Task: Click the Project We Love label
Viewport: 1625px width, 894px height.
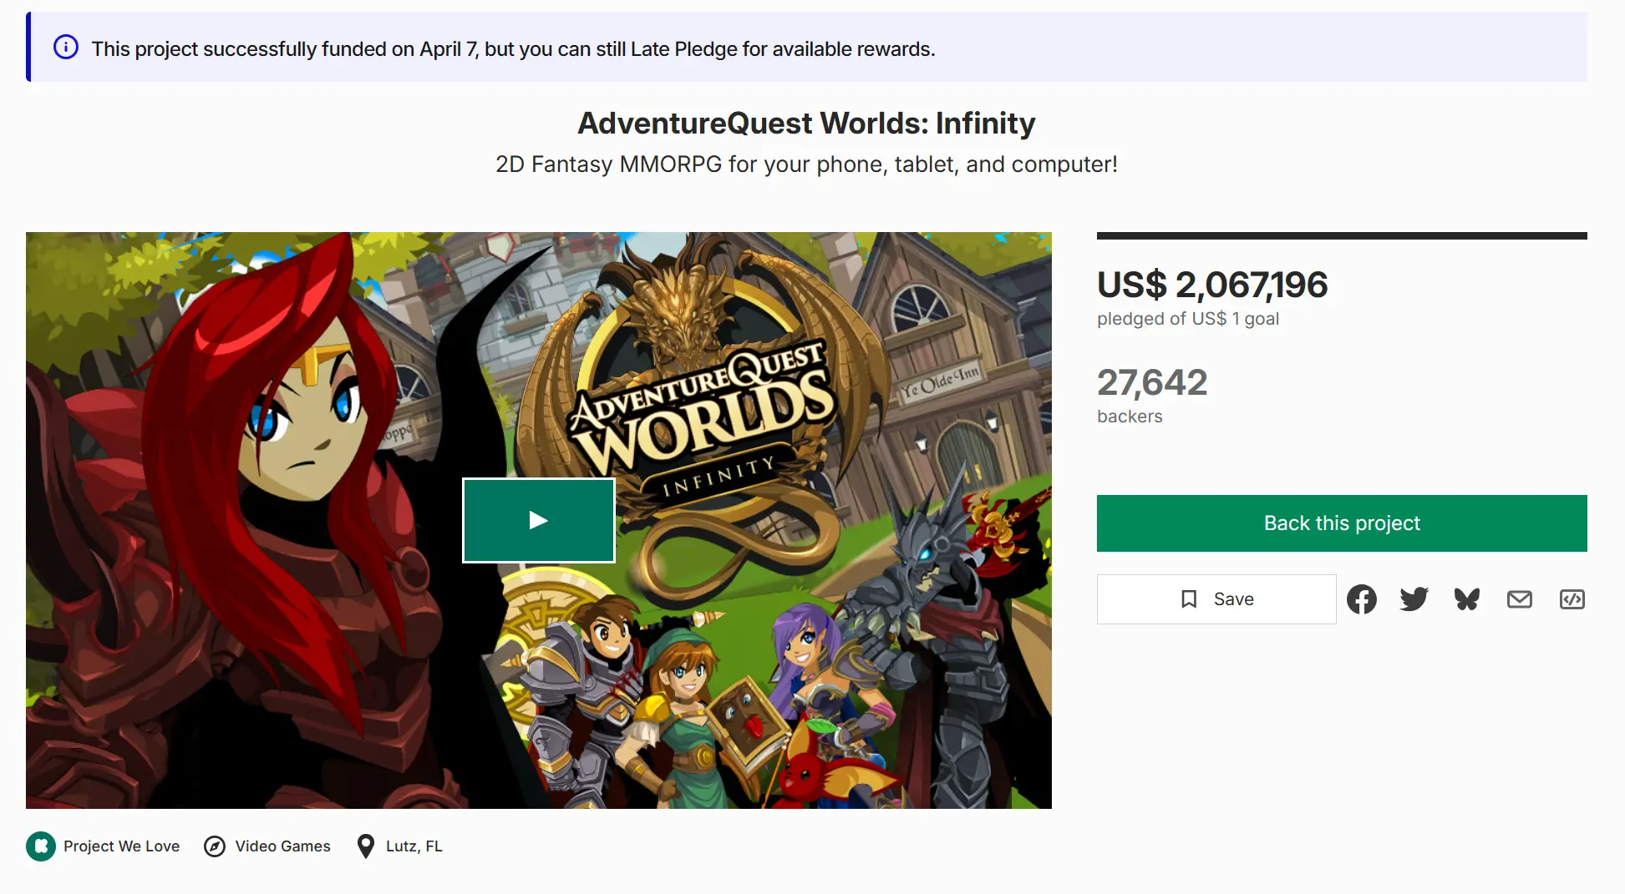Action: pos(122,846)
